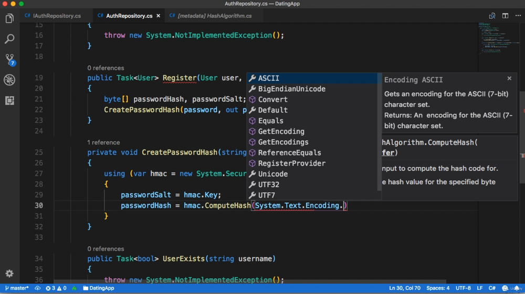This screenshot has height=294, width=525.
Task: Pick the Default property suggestion
Action: pos(312,110)
